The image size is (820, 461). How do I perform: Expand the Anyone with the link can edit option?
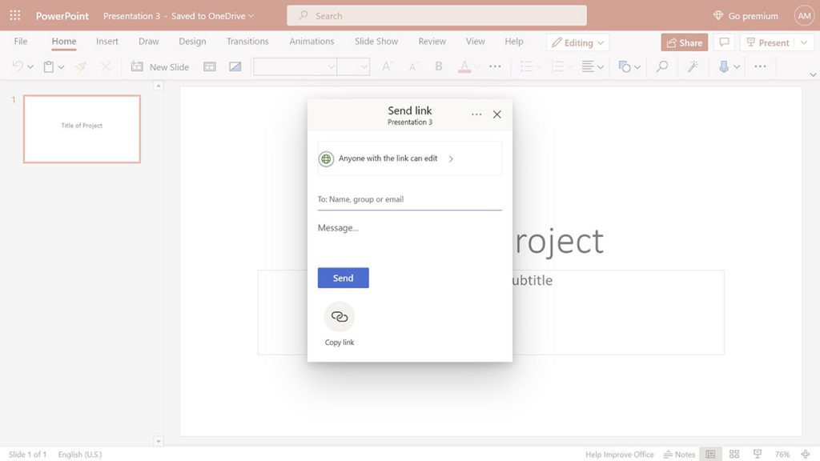point(451,158)
